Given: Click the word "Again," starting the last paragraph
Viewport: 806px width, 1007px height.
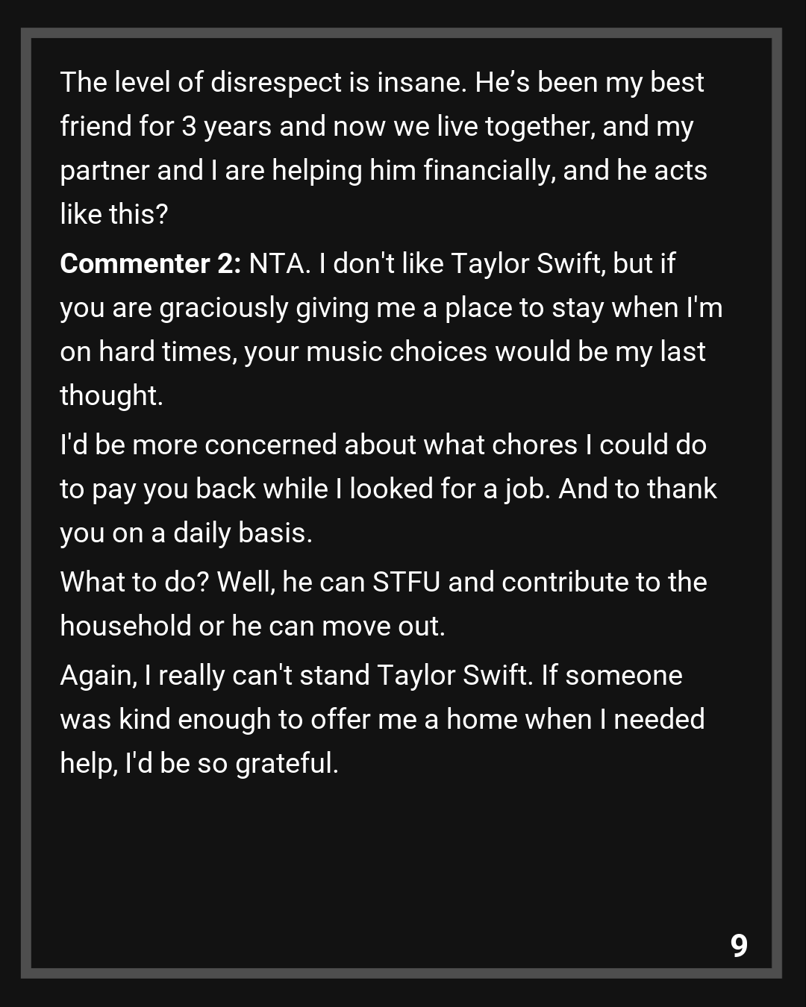Looking at the screenshot, I should tap(99, 675).
